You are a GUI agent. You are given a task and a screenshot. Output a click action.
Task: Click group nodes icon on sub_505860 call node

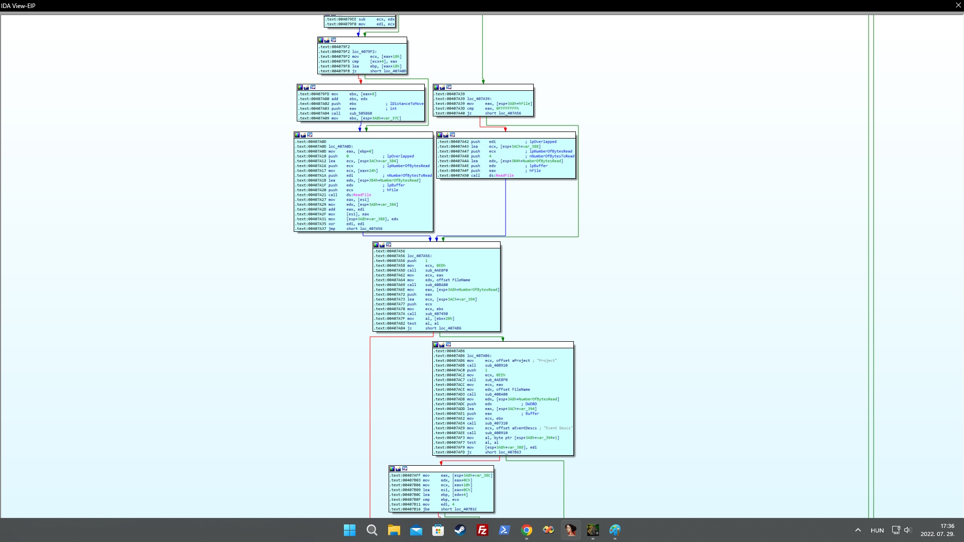tap(313, 87)
